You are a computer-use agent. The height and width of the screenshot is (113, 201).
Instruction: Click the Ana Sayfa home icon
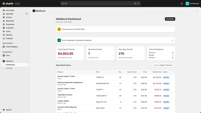pyautogui.click(x=4, y=10)
